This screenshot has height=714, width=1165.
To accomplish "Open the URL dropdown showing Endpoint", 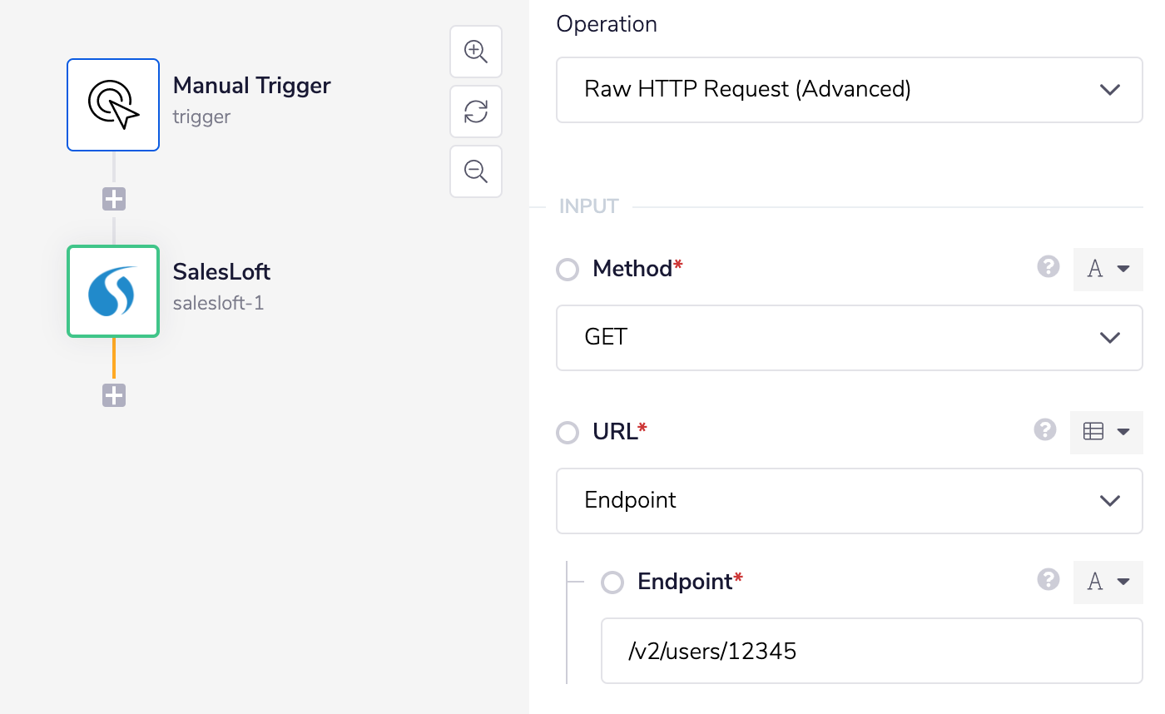I will click(x=849, y=501).
